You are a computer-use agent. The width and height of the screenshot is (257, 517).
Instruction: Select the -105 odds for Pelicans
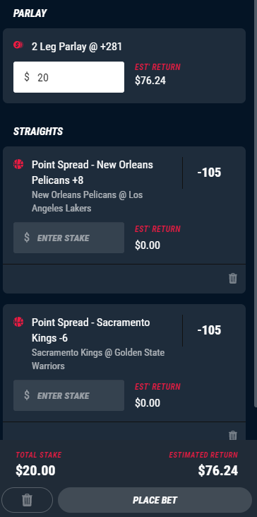209,173
